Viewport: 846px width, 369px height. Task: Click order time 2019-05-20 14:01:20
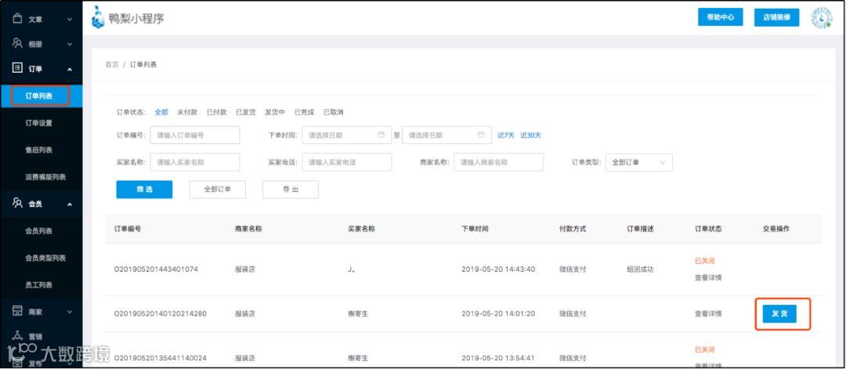coord(498,313)
